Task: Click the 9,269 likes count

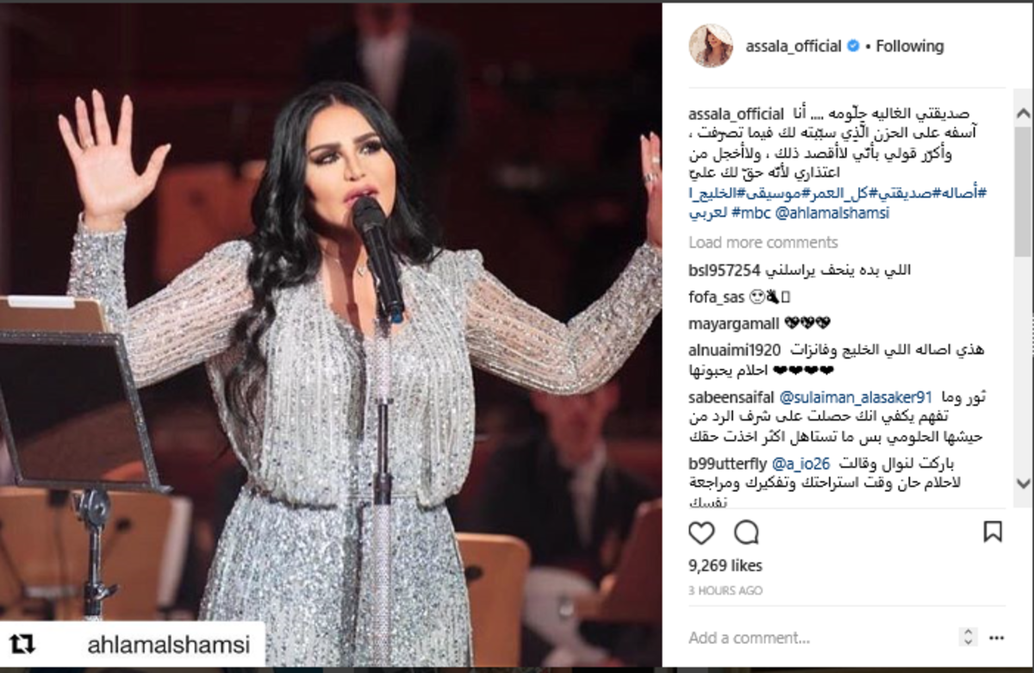Action: click(726, 566)
